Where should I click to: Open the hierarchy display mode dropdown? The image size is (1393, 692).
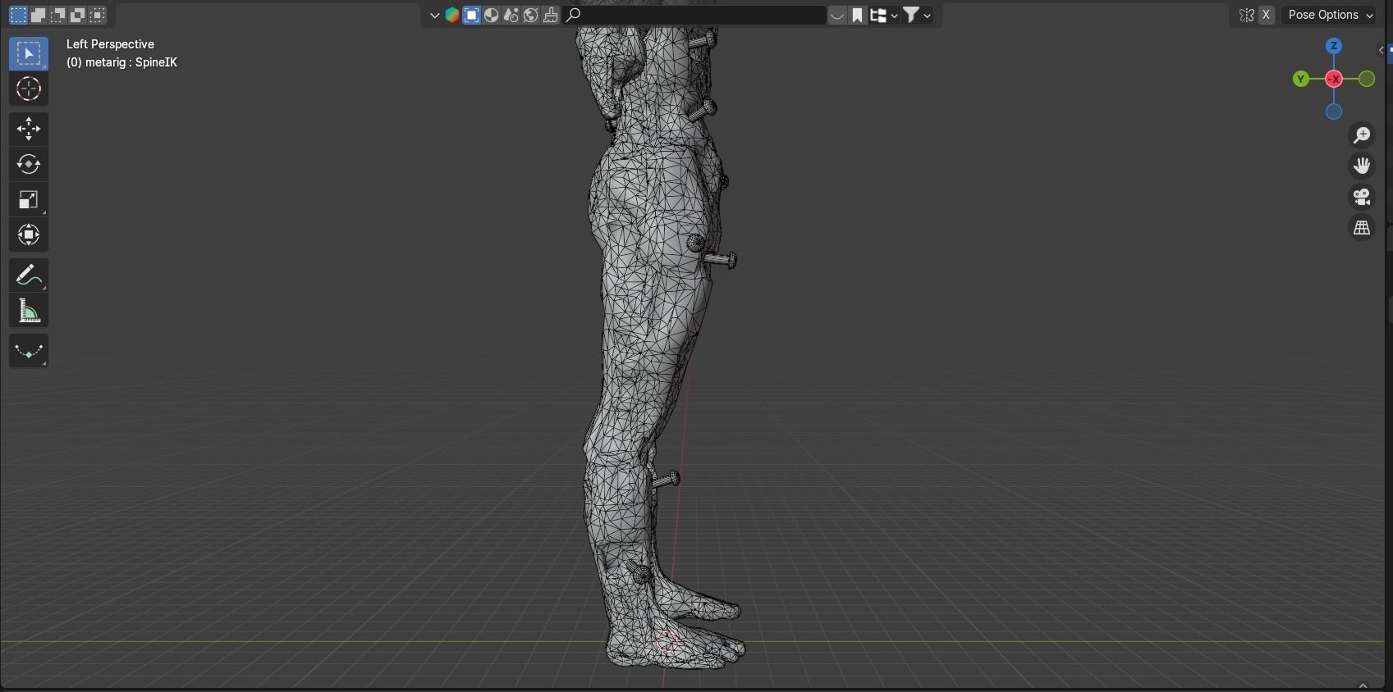click(x=883, y=15)
